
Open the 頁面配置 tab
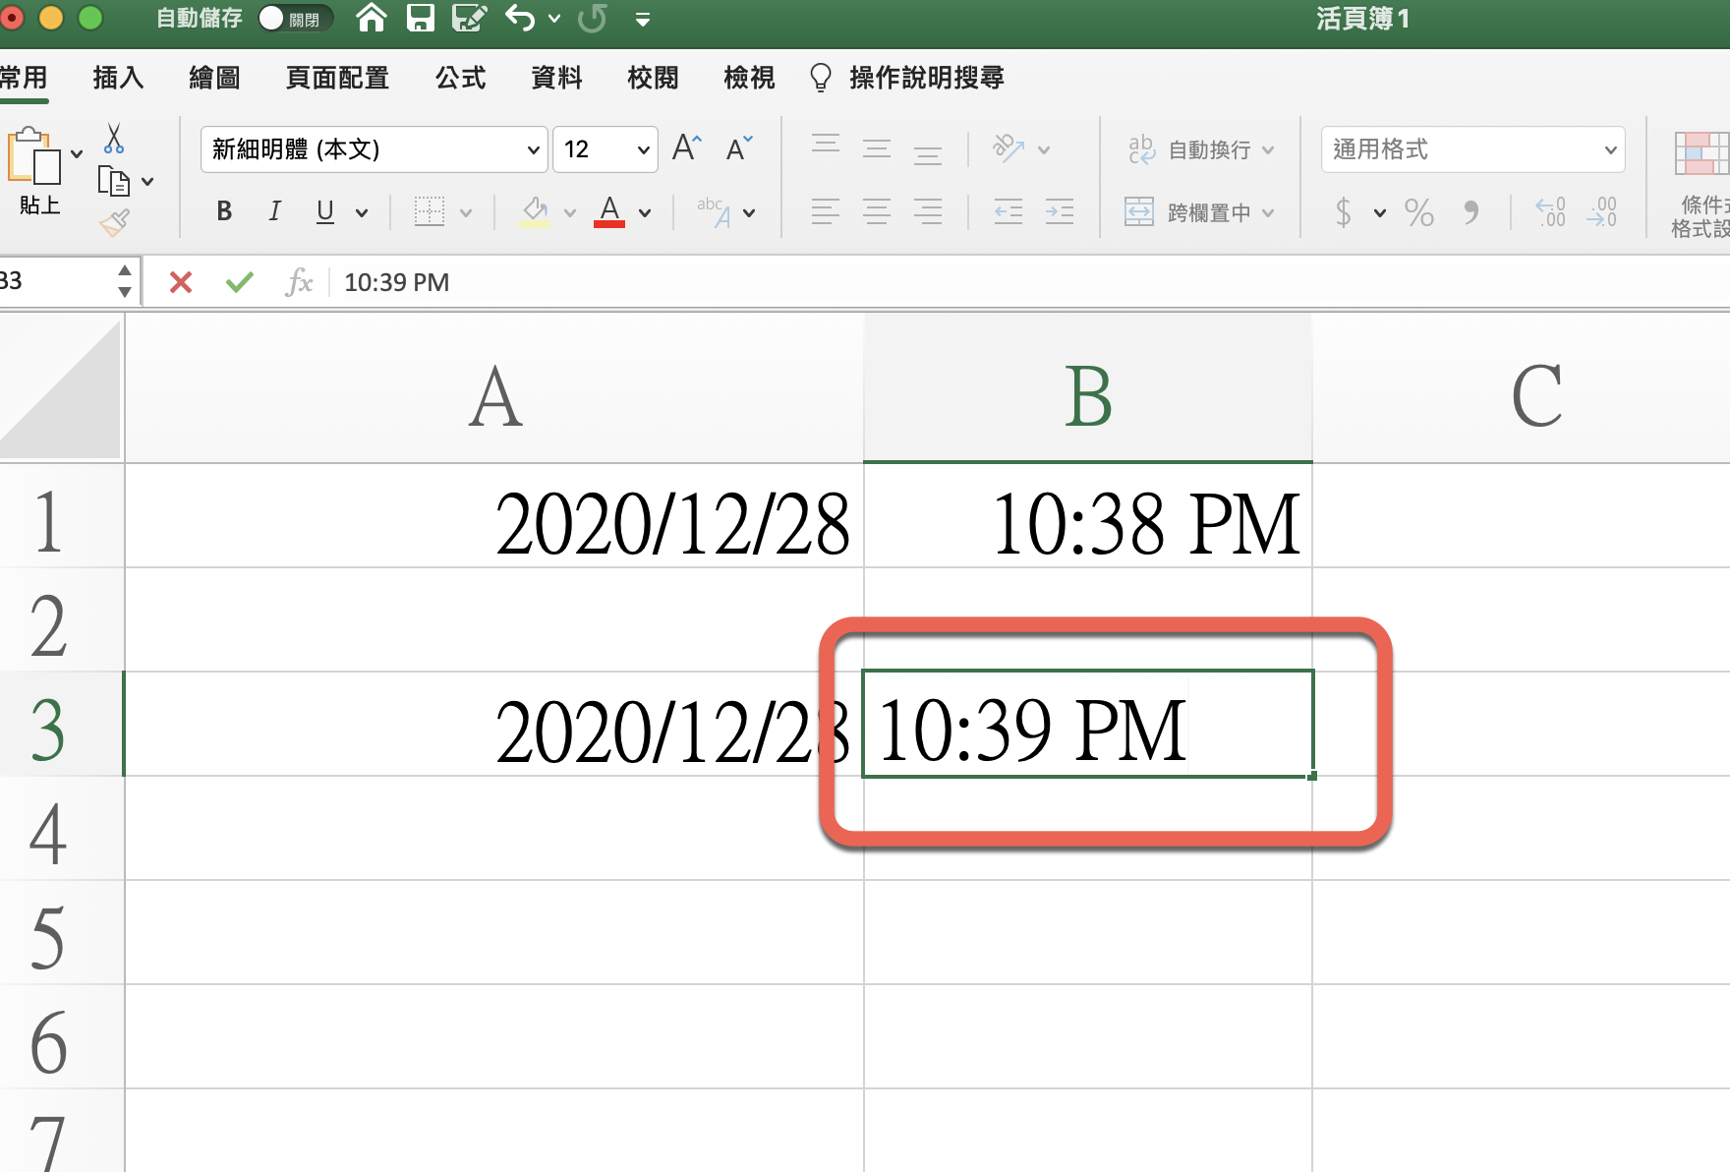(337, 78)
